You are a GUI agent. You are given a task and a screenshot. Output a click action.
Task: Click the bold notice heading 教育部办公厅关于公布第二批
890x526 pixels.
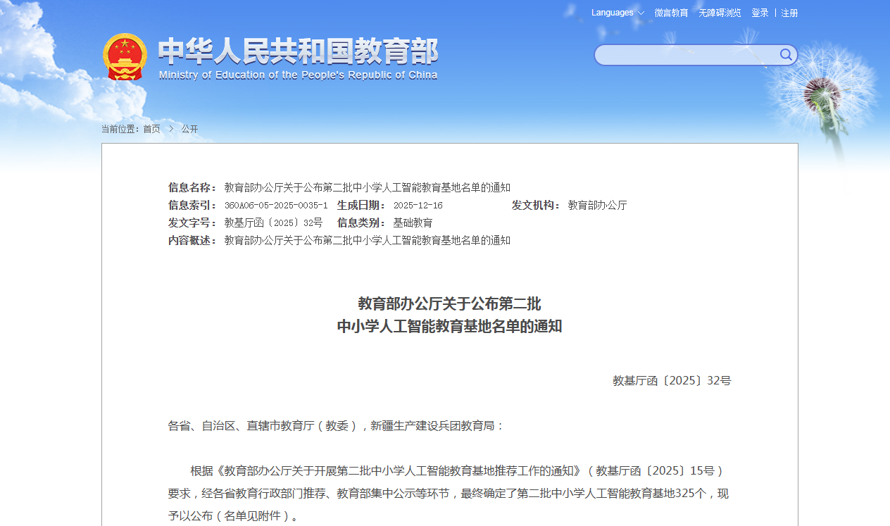pyautogui.click(x=449, y=303)
